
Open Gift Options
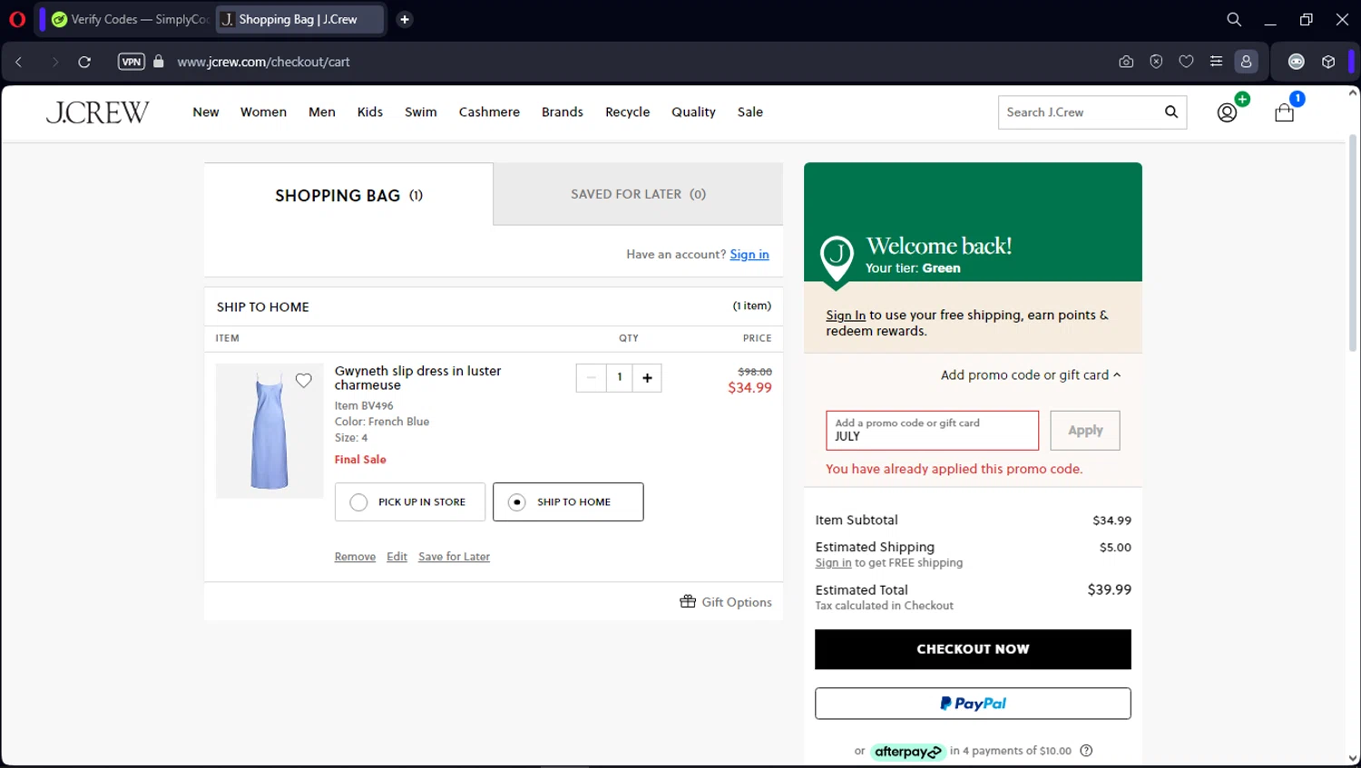click(x=726, y=602)
